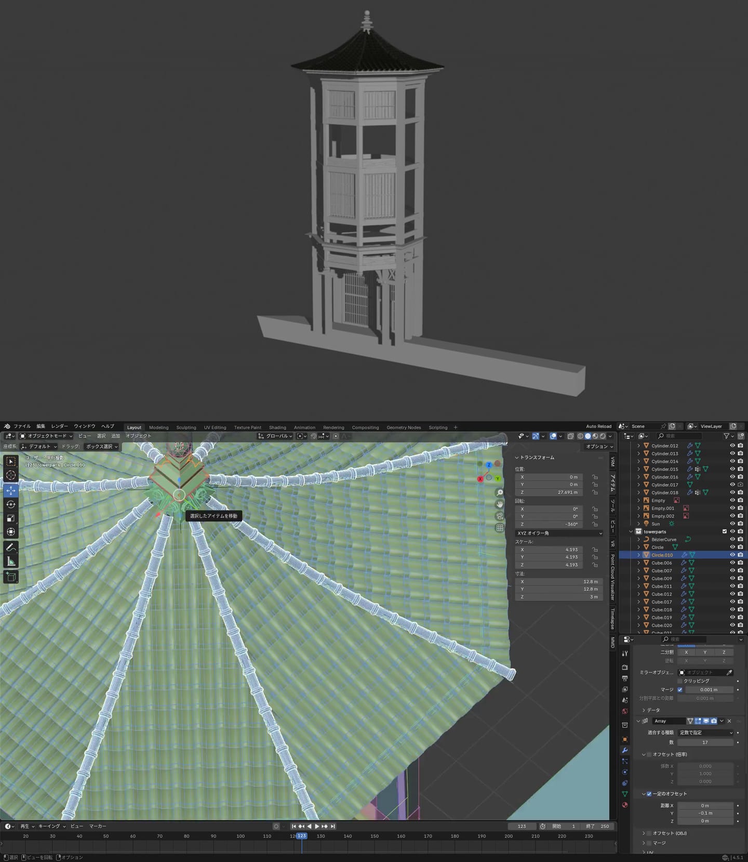The image size is (748, 862).
Task: Select the Add Cube tool
Action: (11, 577)
